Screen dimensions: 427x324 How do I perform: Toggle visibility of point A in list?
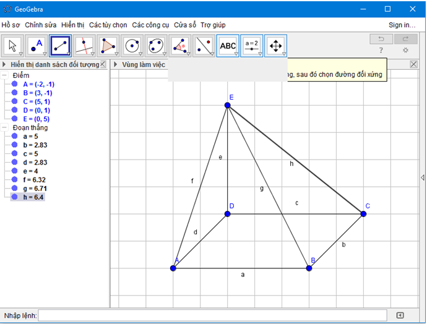(x=14, y=84)
